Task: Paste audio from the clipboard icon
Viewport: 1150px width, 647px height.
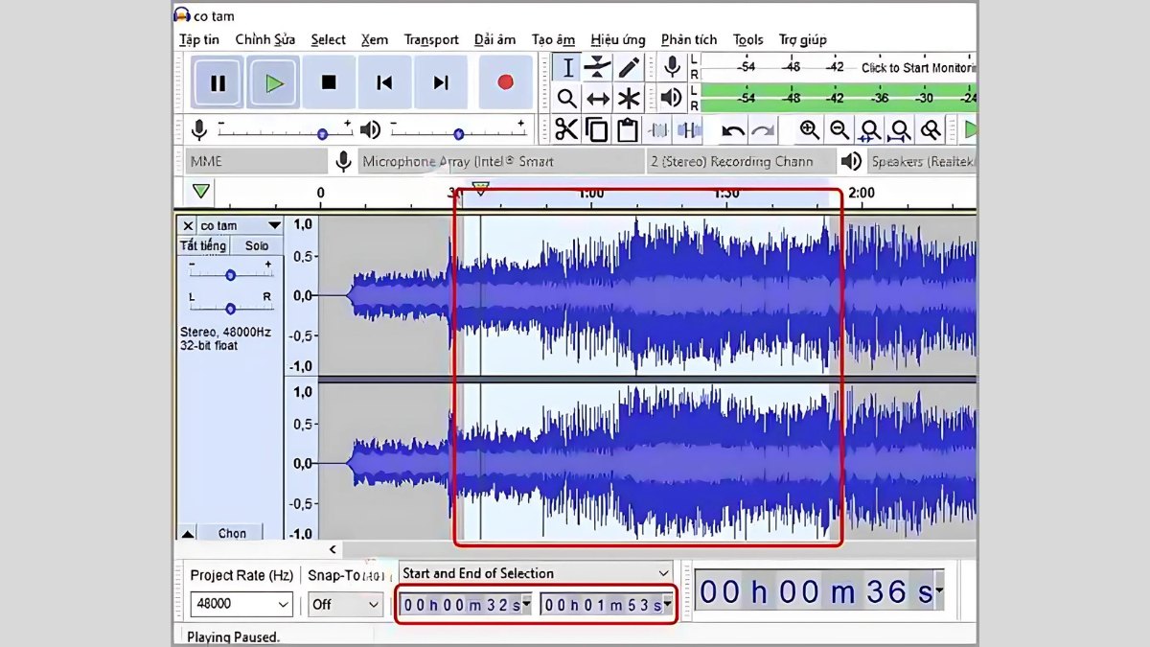Action: point(628,129)
